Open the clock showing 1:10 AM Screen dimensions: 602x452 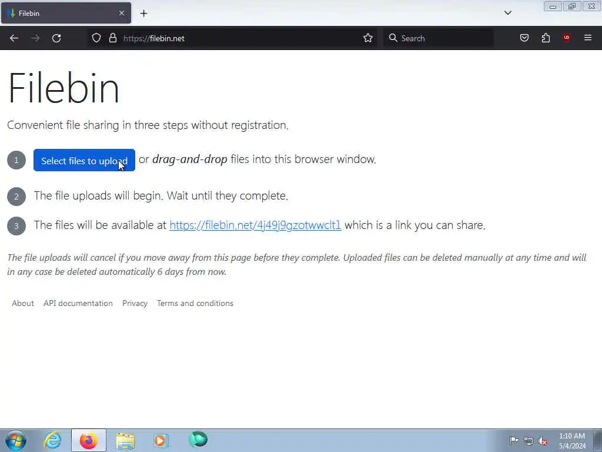tap(572, 441)
